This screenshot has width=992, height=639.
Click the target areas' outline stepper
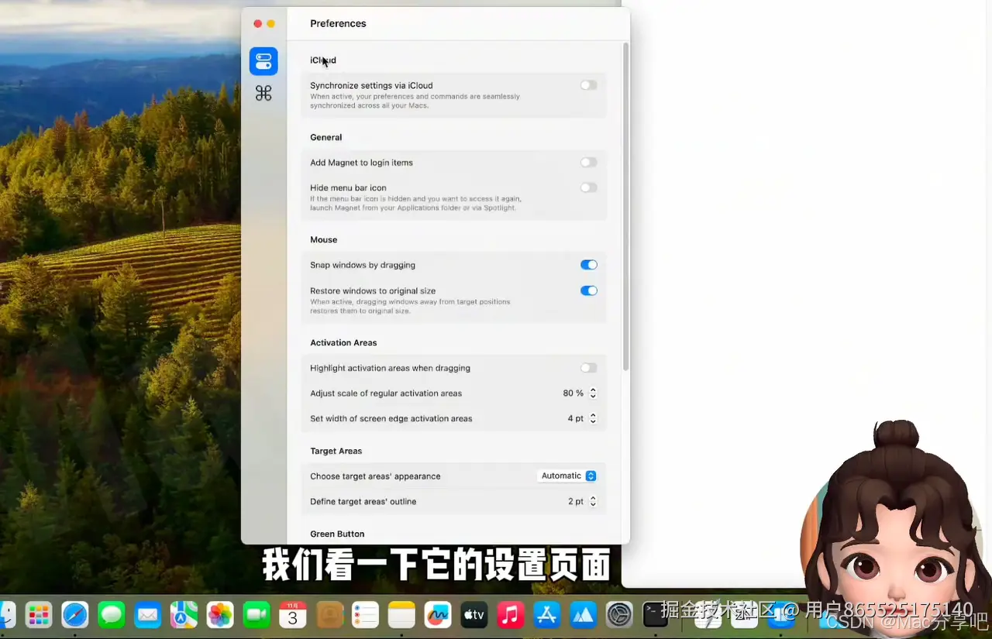(593, 502)
